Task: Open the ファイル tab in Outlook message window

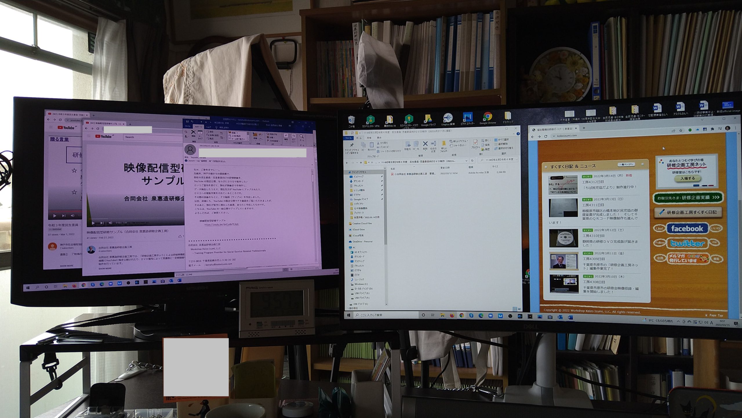Action: (x=188, y=126)
